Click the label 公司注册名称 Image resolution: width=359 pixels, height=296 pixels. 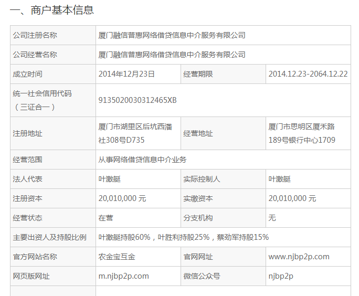pos(35,35)
